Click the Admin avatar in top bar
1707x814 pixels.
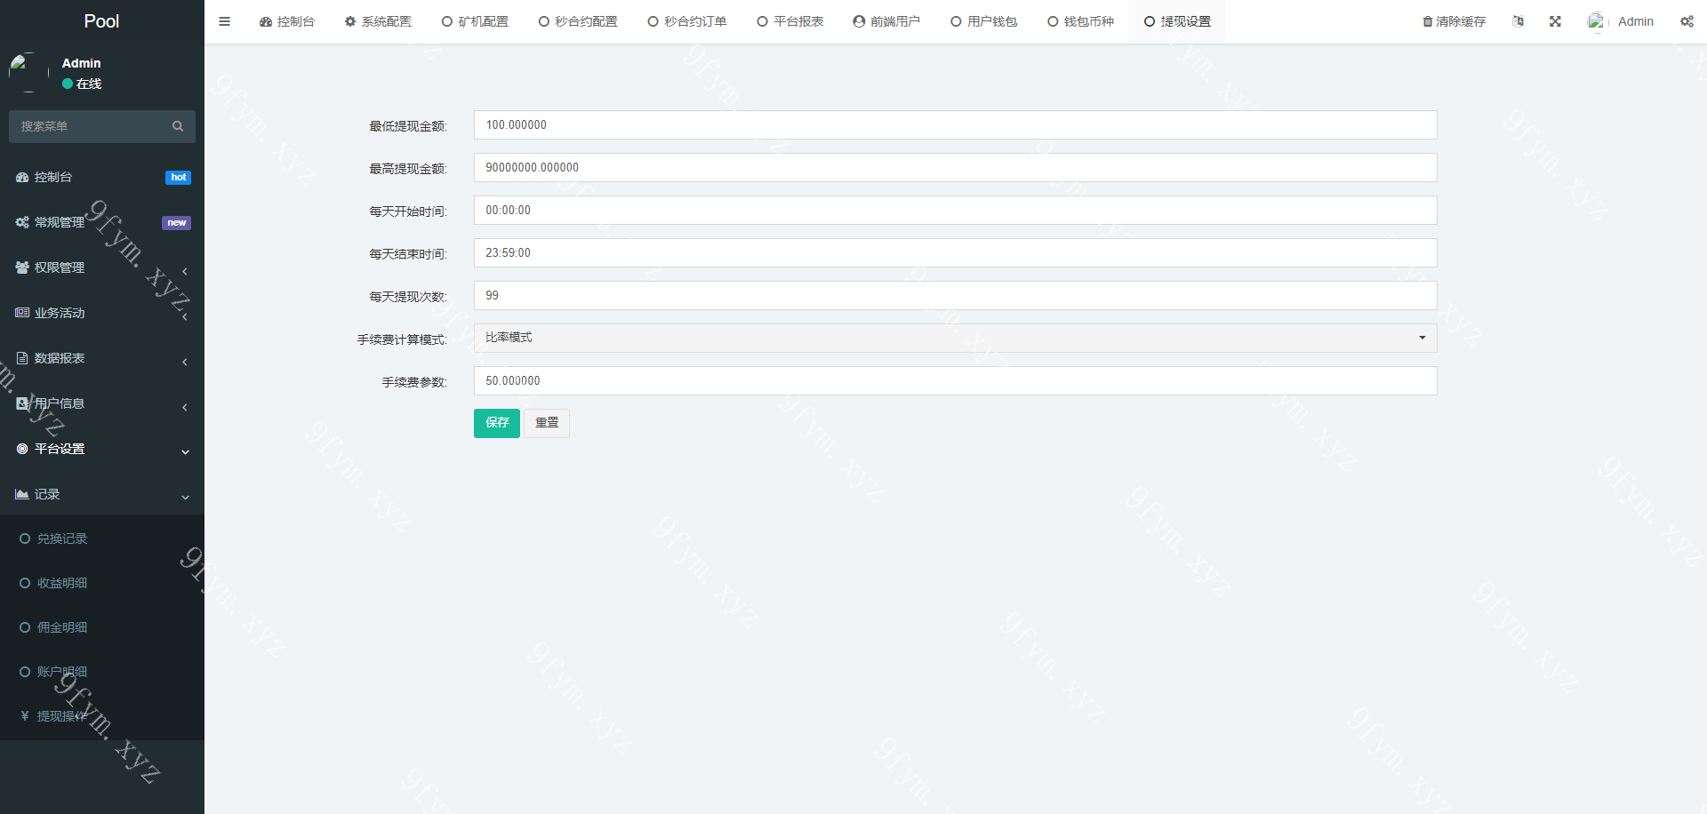(x=1597, y=21)
